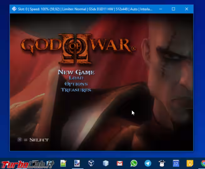Open the calendar icon showing 17
Viewport: 205px width, 169px height.
click(176, 163)
